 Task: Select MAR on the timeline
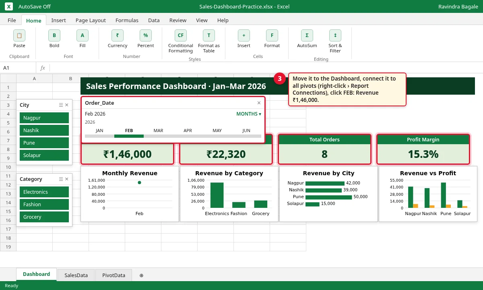[158, 130]
